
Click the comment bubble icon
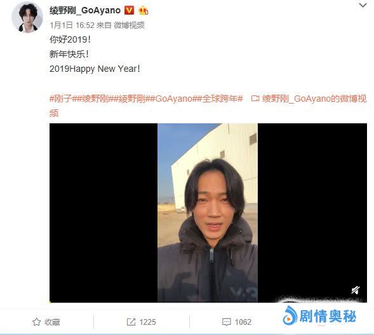click(226, 322)
